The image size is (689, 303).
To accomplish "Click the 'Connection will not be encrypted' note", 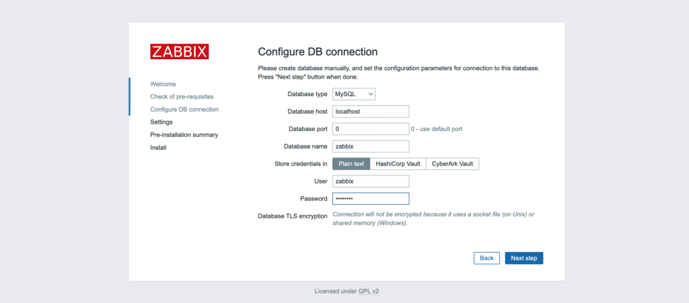I will tap(433, 219).
